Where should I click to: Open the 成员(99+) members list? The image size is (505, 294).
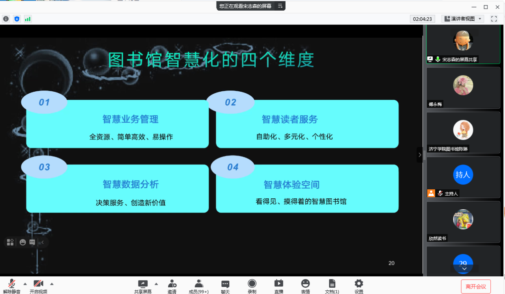(198, 286)
